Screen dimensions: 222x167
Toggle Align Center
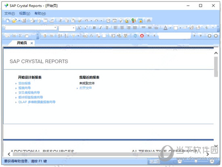[122, 28]
